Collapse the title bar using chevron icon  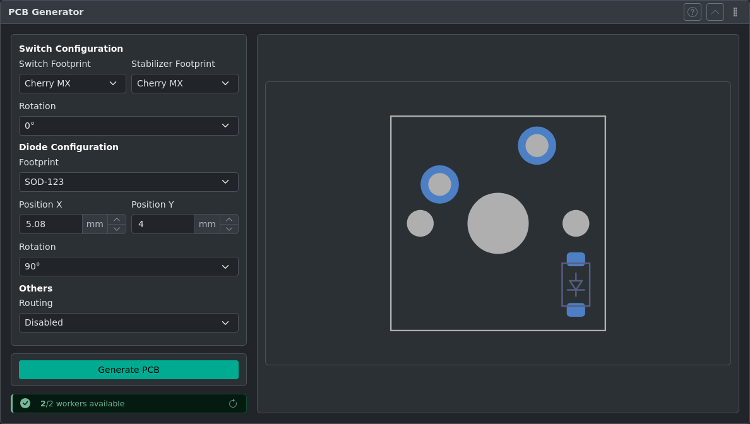(715, 11)
